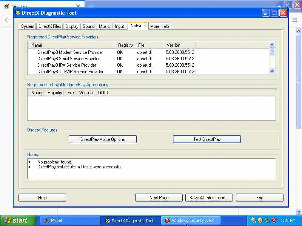Click the DirectX Diagnostic Tool title icon

click(18, 13)
